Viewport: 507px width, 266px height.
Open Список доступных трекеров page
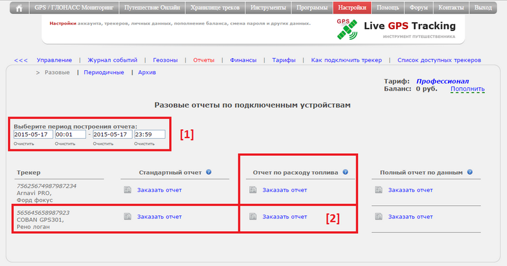coord(439,60)
